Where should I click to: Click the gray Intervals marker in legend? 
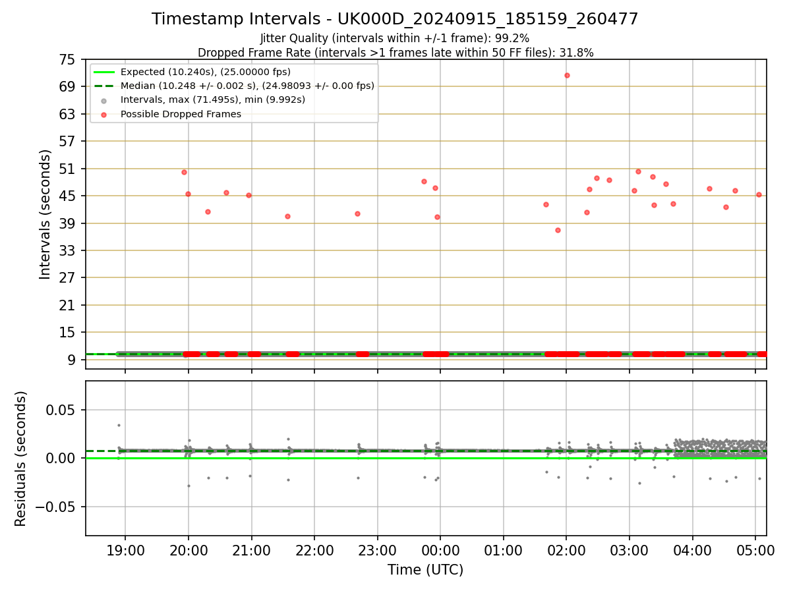coord(104,100)
